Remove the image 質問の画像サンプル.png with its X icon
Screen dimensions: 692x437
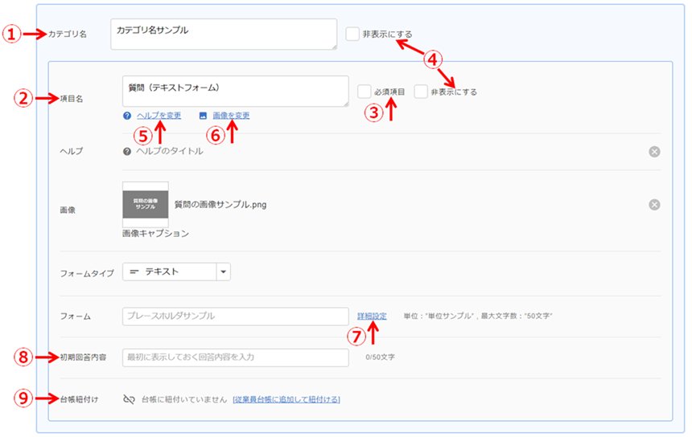pyautogui.click(x=654, y=204)
